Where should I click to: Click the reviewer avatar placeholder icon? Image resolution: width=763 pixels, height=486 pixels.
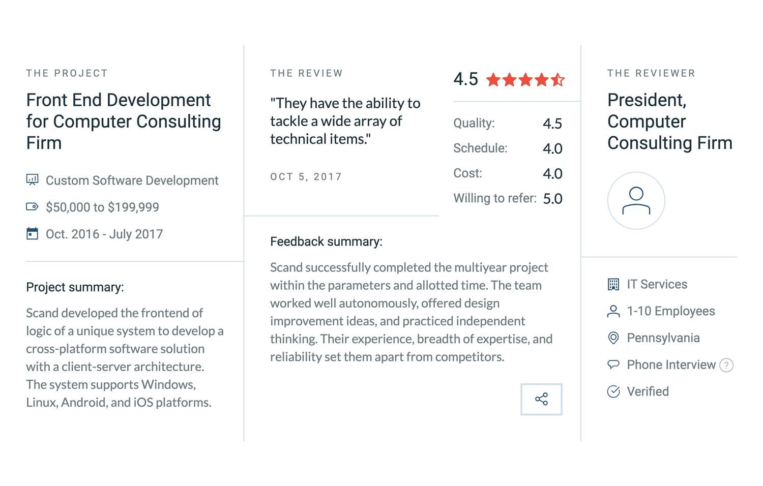click(636, 200)
